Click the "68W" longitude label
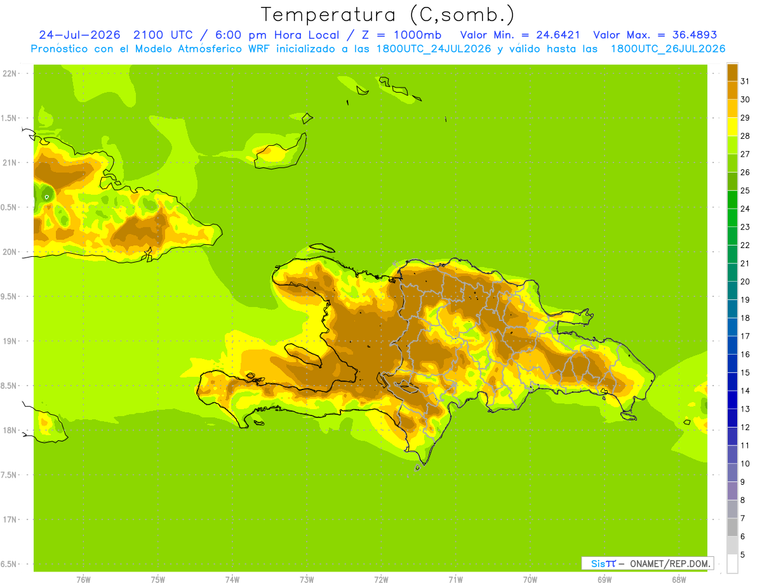762x588 pixels. click(679, 579)
